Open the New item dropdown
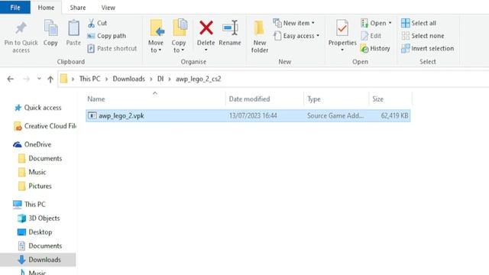Screen dimensions: 489x275 click(293, 23)
